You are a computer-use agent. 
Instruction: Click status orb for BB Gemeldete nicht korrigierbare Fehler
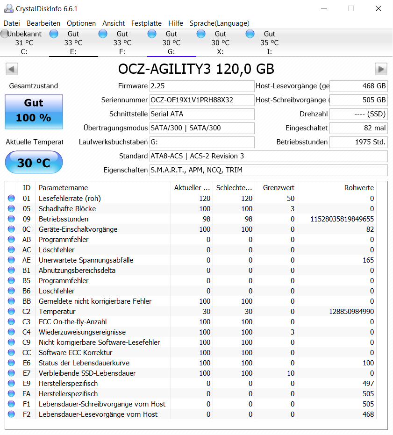pos(11,301)
